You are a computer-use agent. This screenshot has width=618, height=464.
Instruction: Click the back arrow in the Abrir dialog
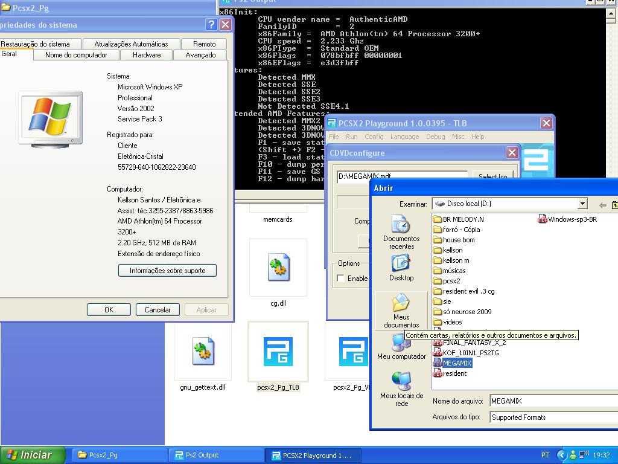tap(602, 205)
